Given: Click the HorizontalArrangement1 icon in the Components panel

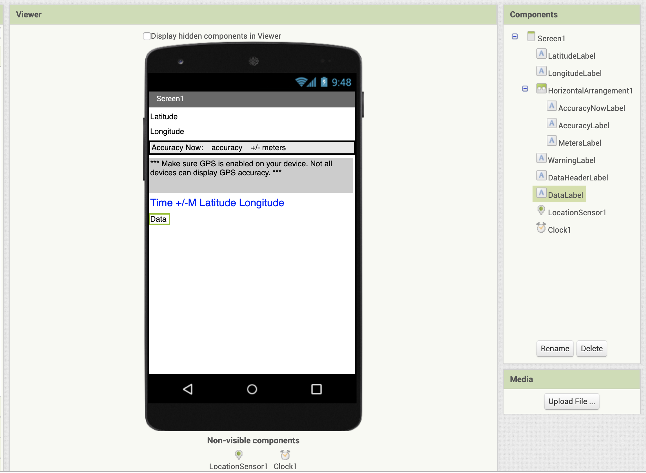Looking at the screenshot, I should coord(541,88).
